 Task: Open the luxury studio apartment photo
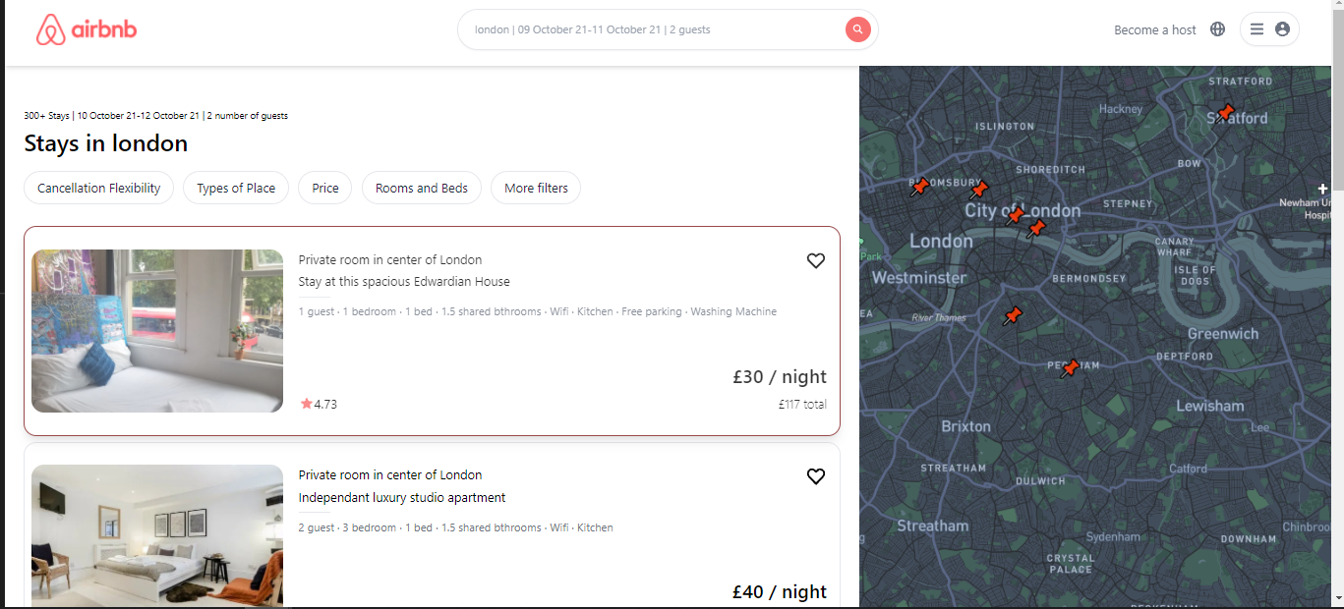157,535
